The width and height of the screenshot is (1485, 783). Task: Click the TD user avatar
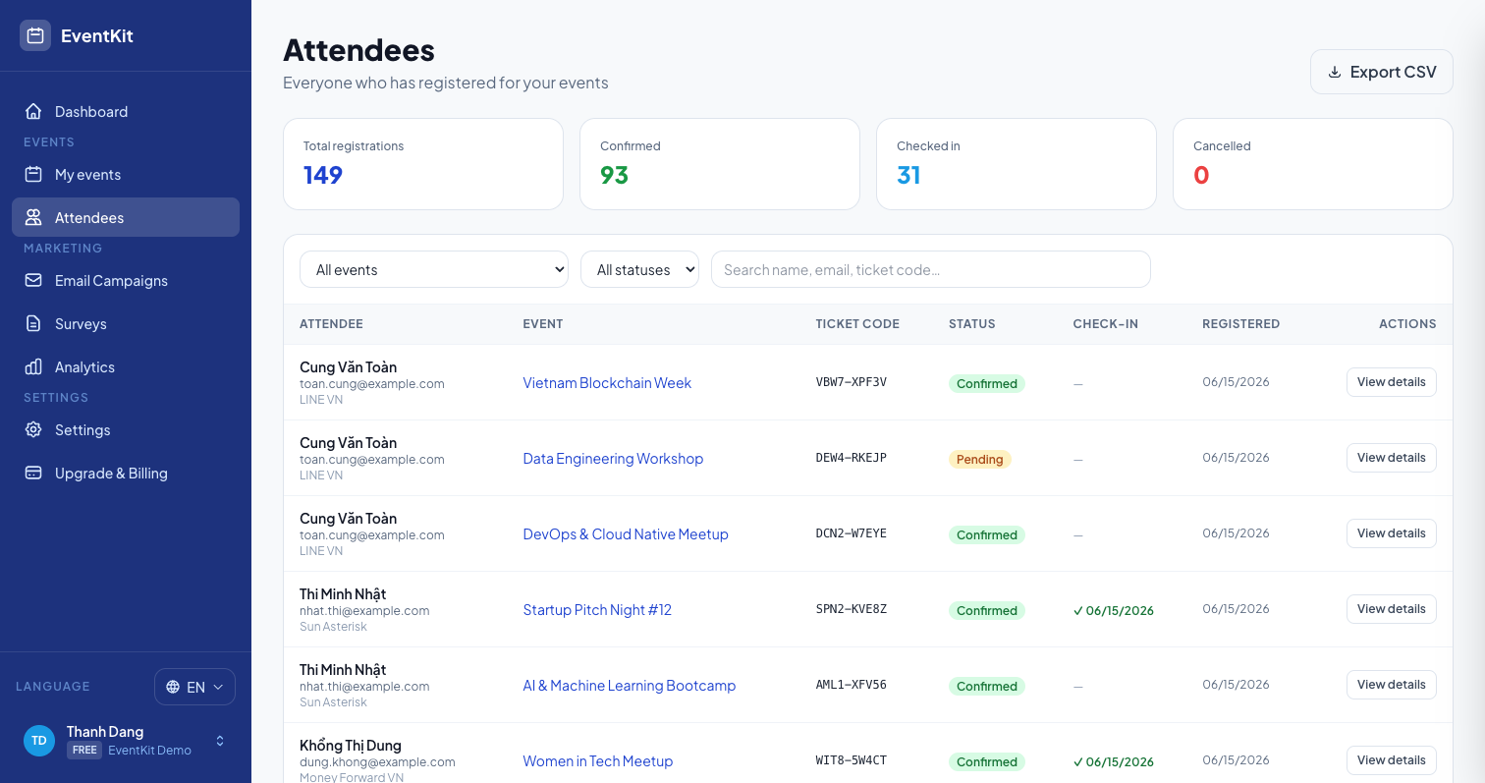tap(39, 741)
